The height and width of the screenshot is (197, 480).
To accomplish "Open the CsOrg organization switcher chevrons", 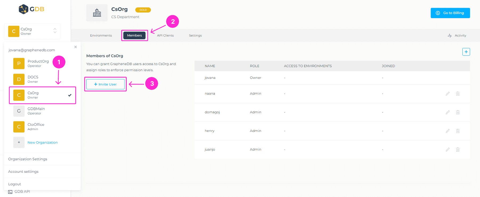I will click(x=55, y=31).
